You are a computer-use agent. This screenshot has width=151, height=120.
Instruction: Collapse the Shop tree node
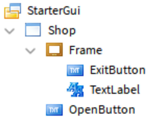pos(10,31)
